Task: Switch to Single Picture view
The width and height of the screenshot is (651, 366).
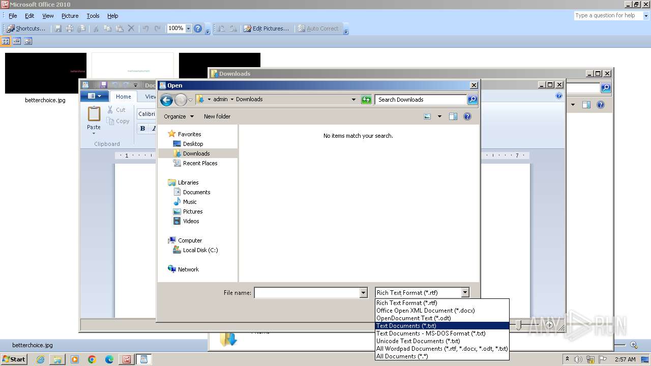Action: [28, 41]
